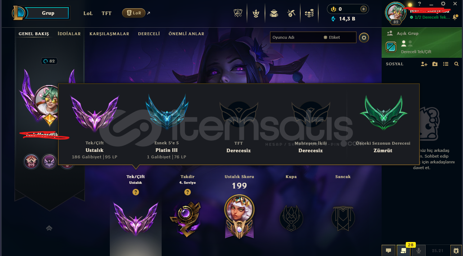Open the Collection backpack icon
This screenshot has height=256, width=463.
tap(274, 13)
